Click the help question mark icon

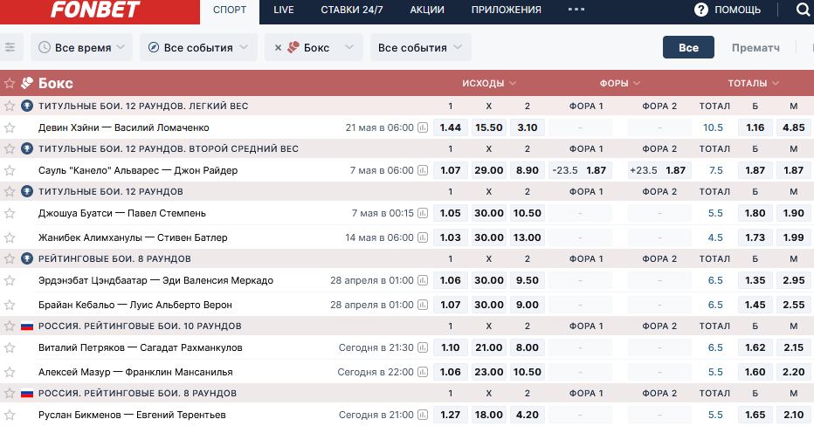(x=700, y=10)
